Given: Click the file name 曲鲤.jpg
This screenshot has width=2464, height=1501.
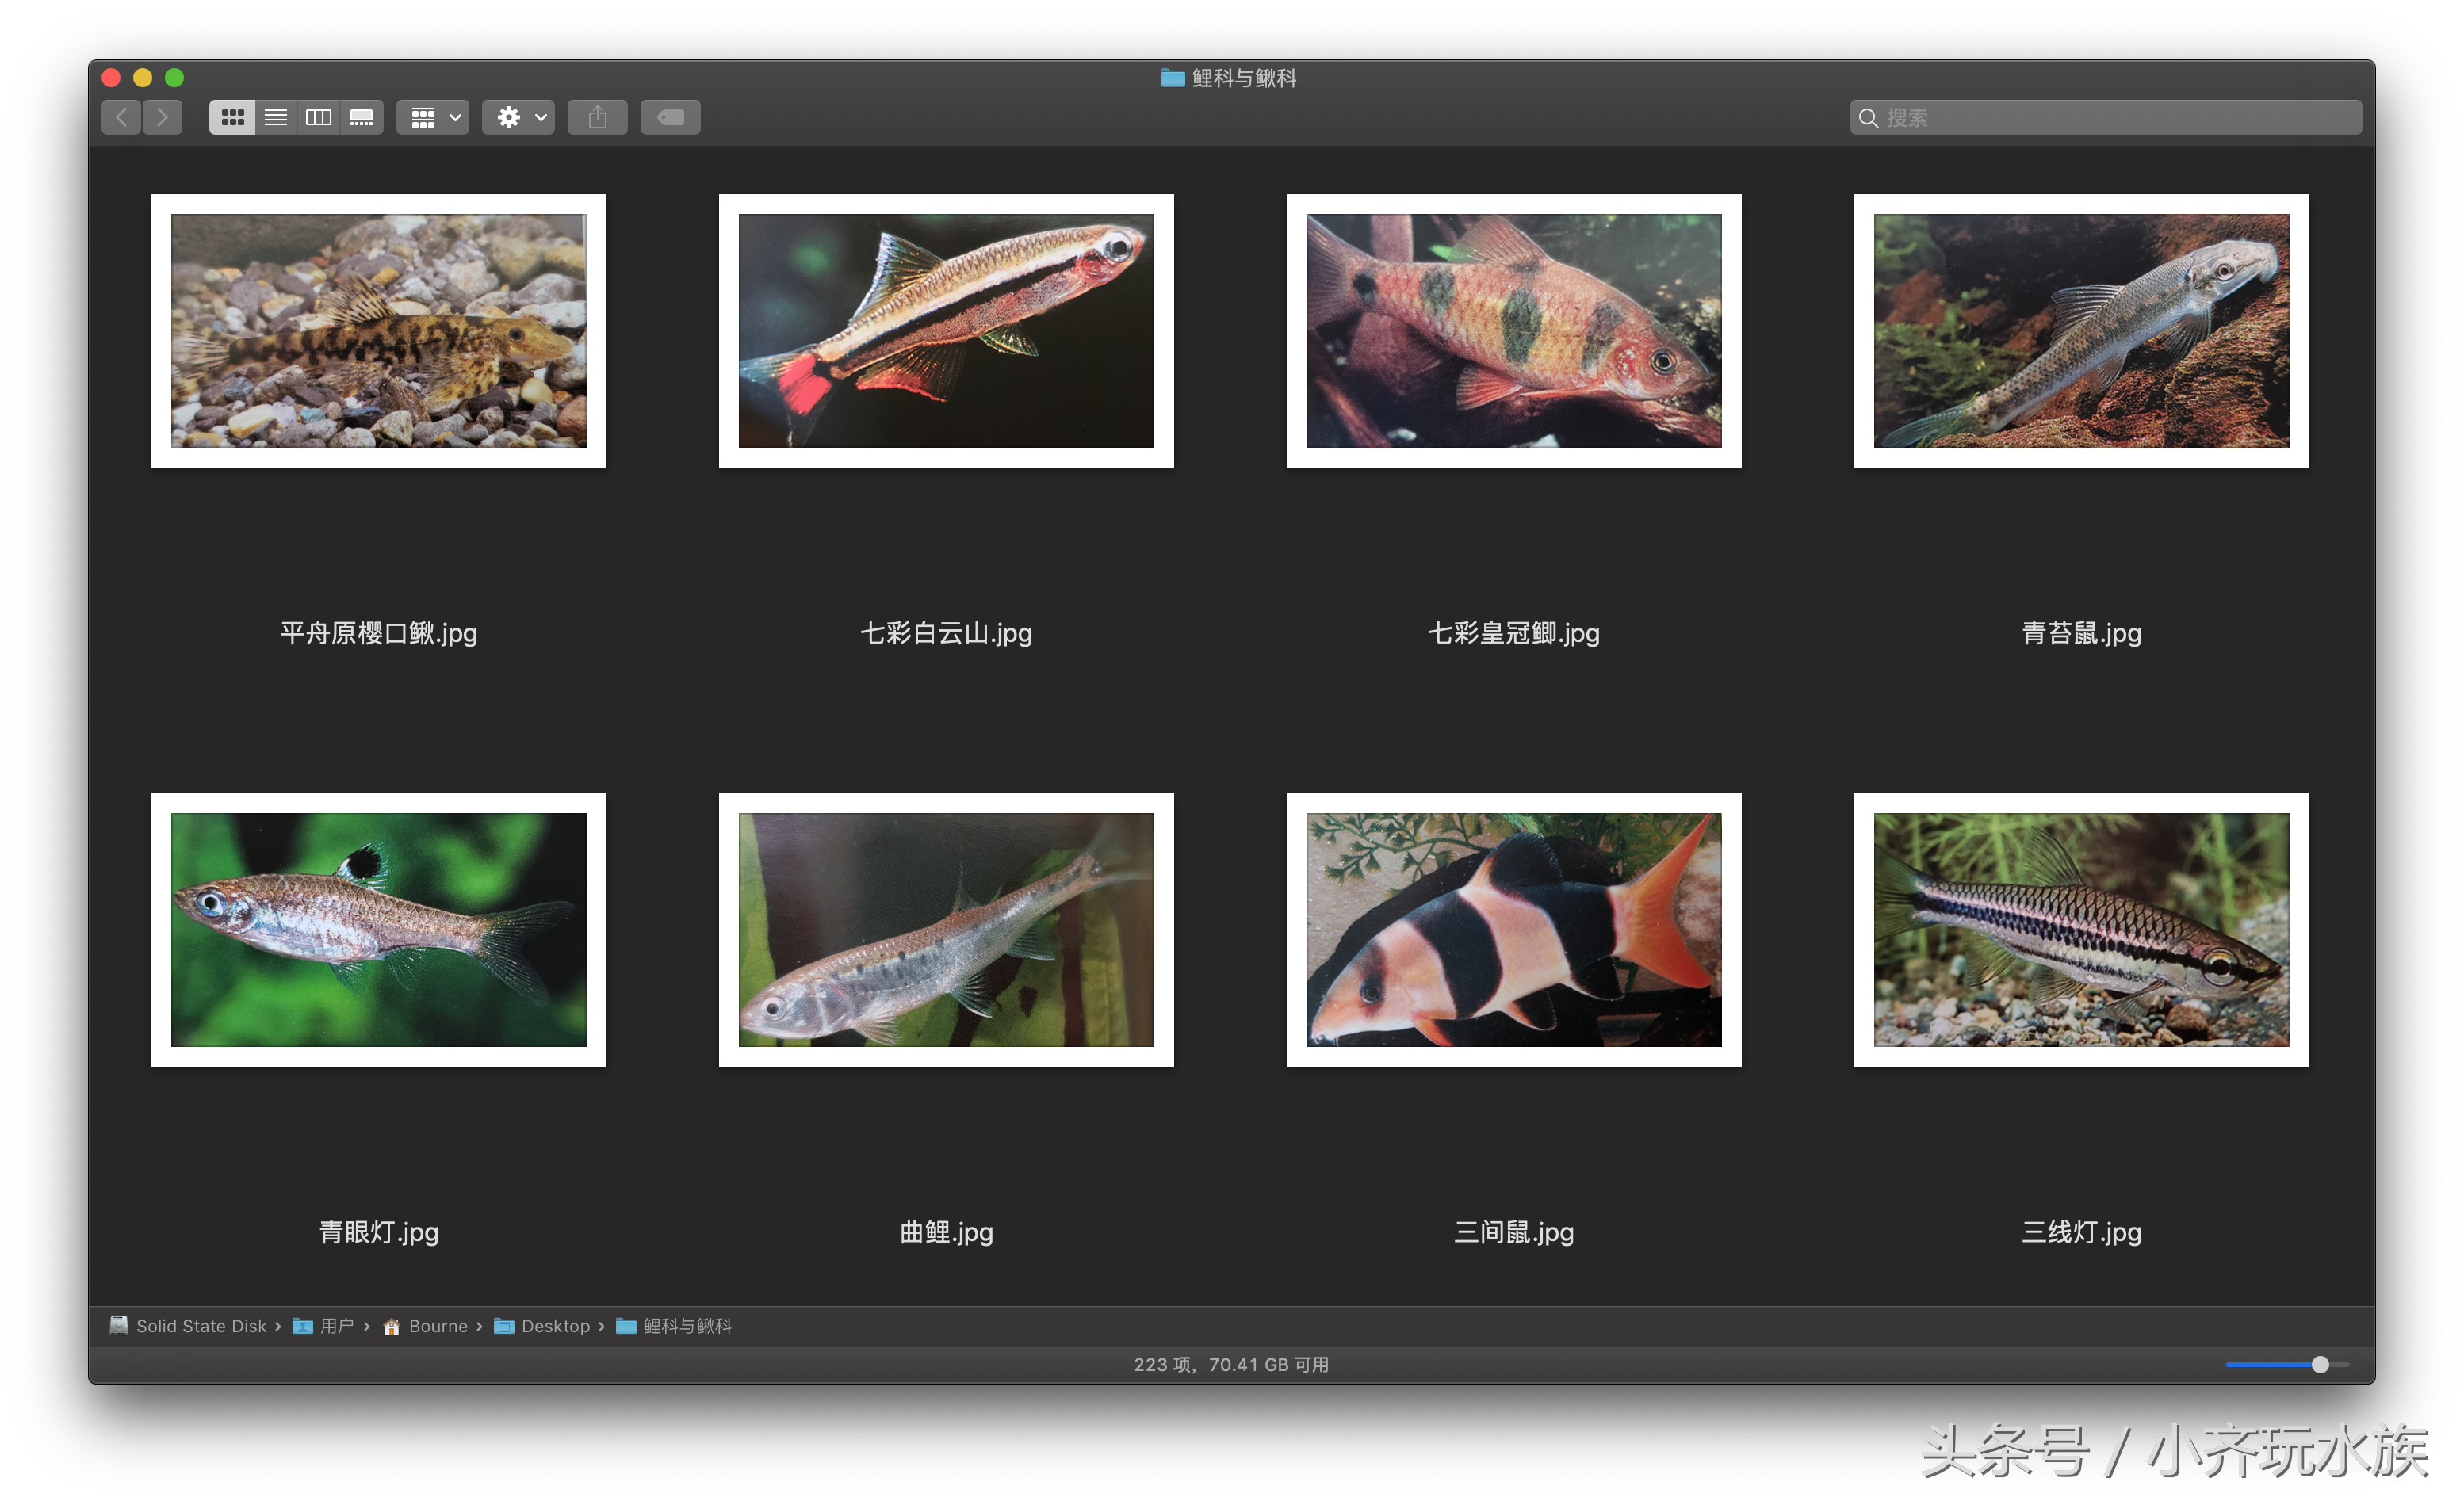Looking at the screenshot, I should (946, 1232).
